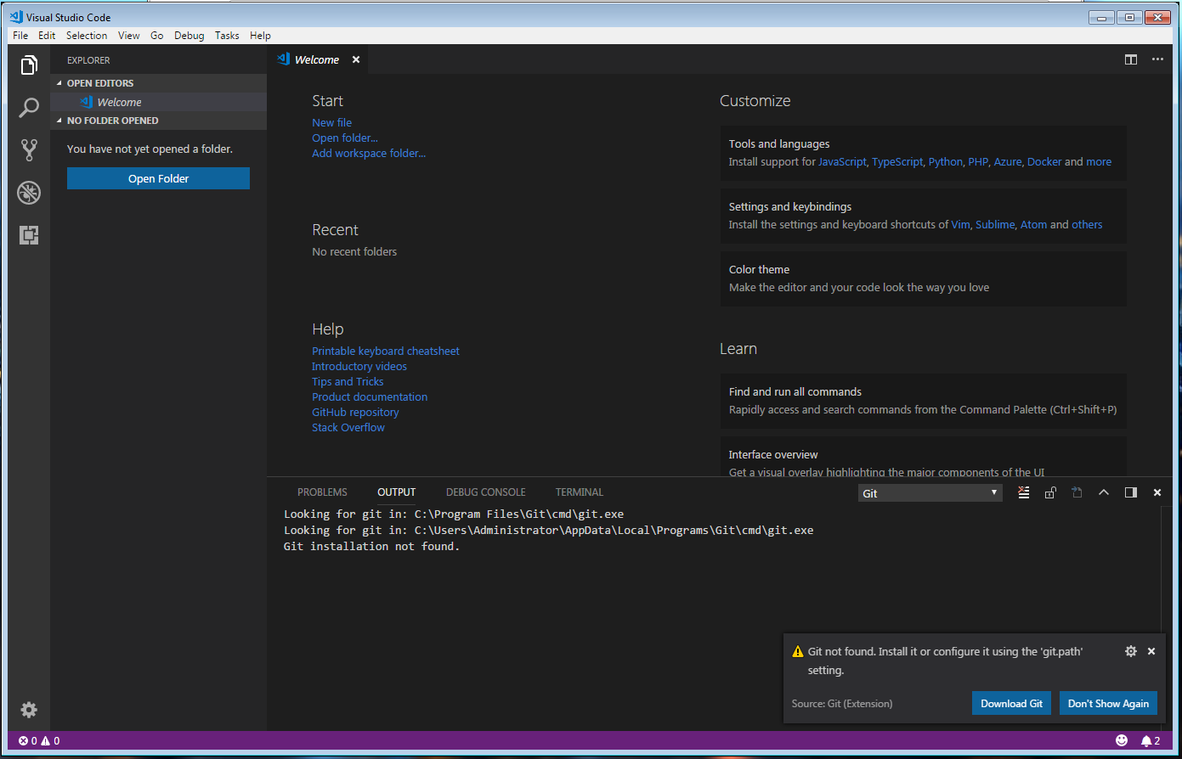Open the Edit menu
The height and width of the screenshot is (759, 1182).
pyautogui.click(x=47, y=36)
